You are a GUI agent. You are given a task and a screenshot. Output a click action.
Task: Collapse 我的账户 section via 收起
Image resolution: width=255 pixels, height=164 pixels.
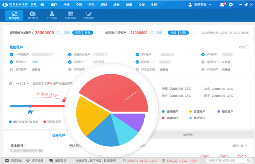click(x=243, y=47)
